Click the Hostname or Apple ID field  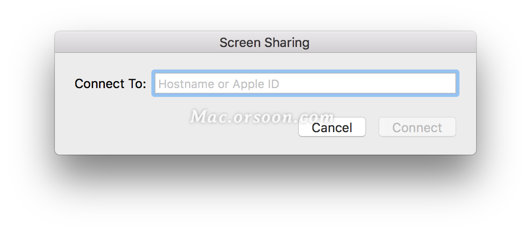pos(305,84)
